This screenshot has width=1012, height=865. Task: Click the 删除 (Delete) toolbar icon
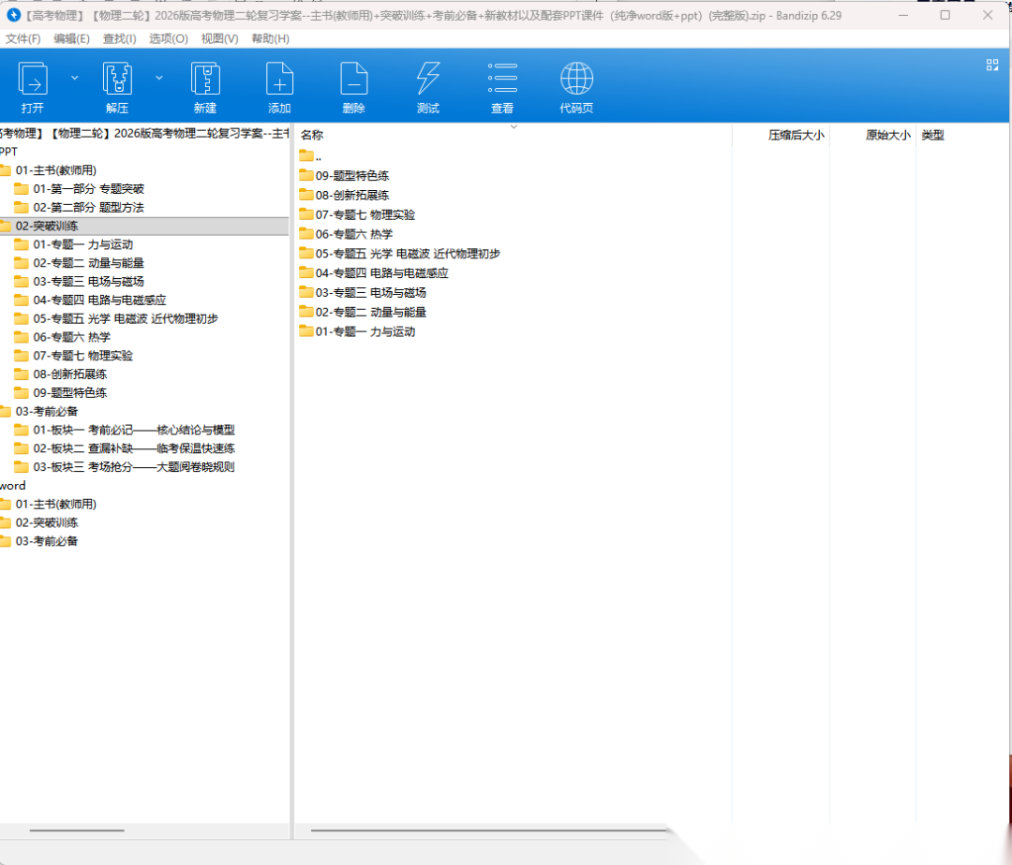click(353, 80)
